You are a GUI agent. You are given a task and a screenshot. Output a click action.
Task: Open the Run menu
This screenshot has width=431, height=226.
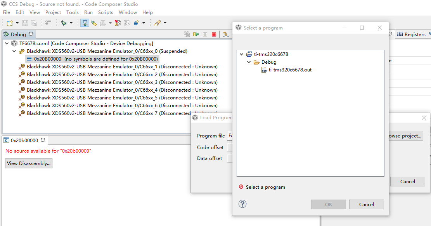click(x=88, y=12)
